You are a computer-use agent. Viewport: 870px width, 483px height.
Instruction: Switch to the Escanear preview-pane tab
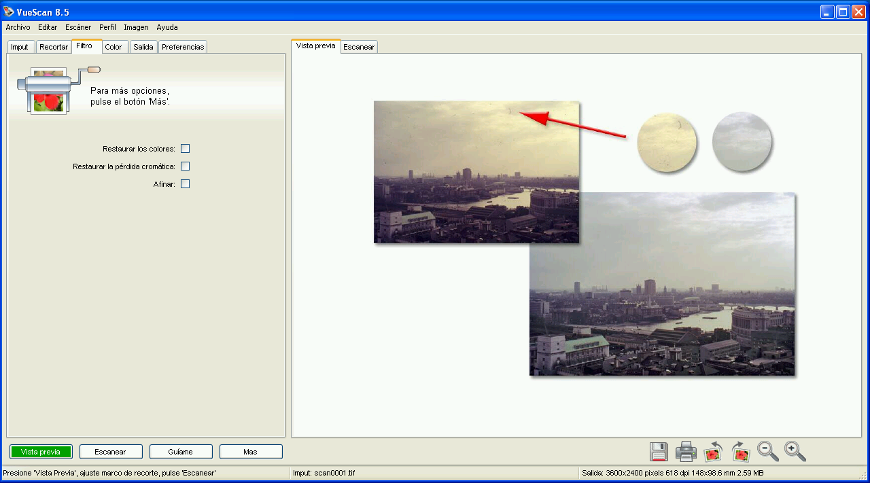tap(359, 47)
